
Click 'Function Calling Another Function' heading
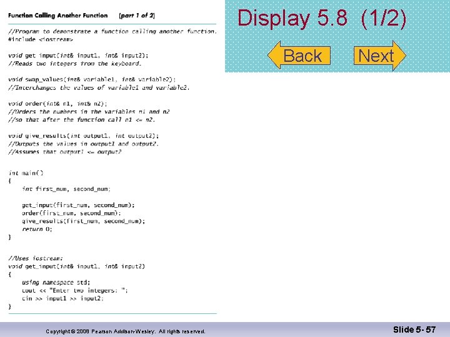tap(58, 16)
